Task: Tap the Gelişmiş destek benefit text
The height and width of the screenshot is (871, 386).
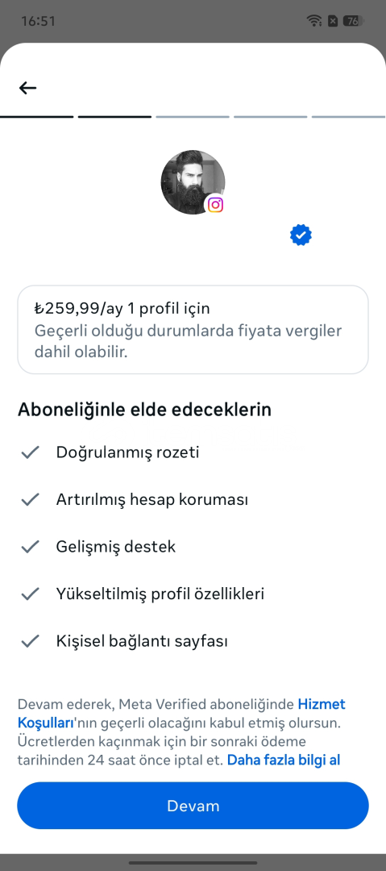Action: coord(115,547)
